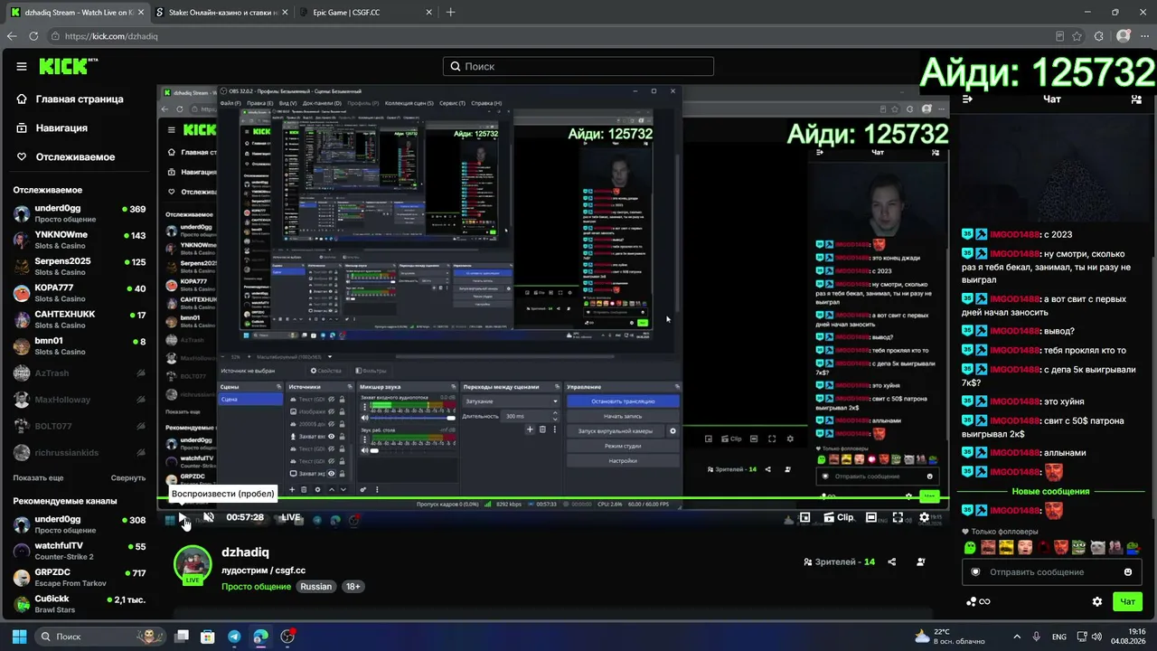Pick the green ghost emote

970,547
